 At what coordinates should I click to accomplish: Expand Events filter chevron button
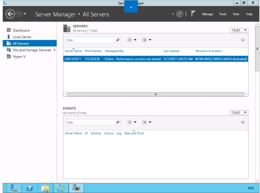click(x=243, y=122)
